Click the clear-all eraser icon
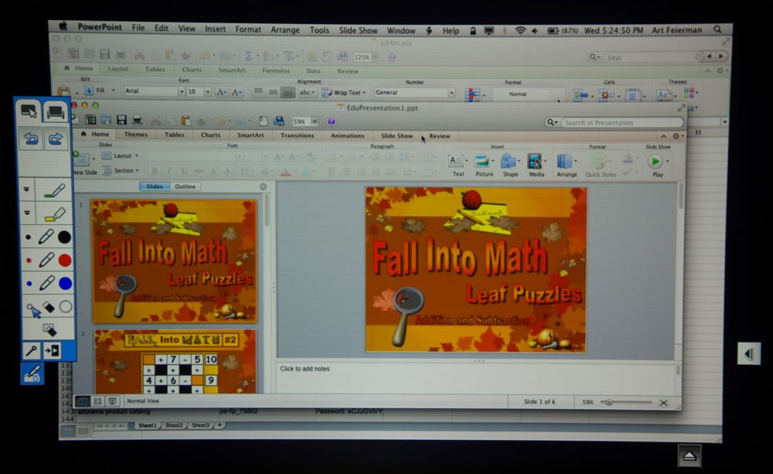This screenshot has height=474, width=773. pyautogui.click(x=49, y=329)
